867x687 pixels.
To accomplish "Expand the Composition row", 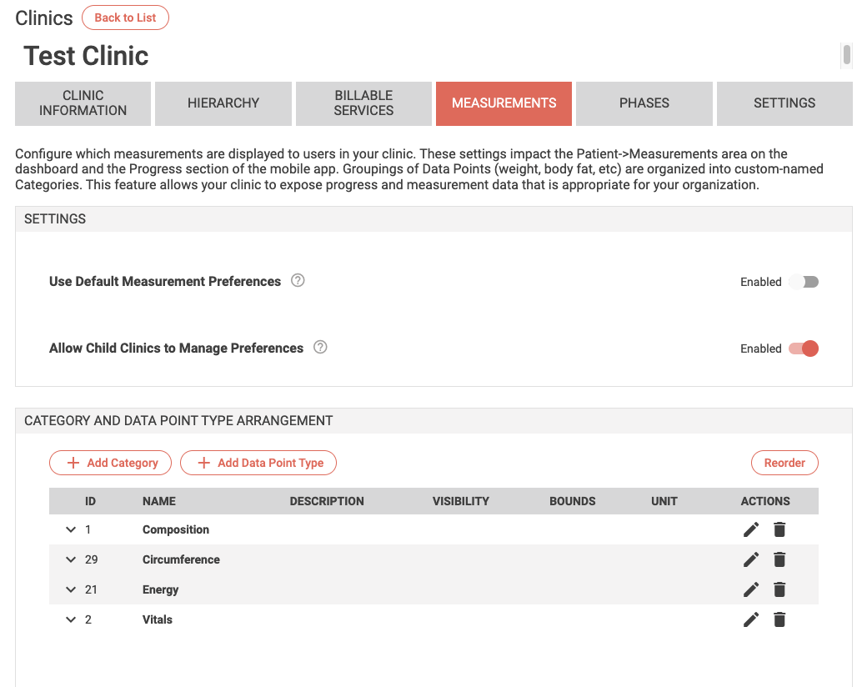I will tap(71, 529).
